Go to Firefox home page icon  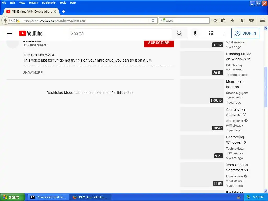coord(242,20)
